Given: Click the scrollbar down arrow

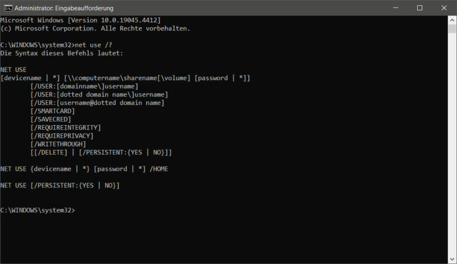Looking at the screenshot, I should pos(452,259).
